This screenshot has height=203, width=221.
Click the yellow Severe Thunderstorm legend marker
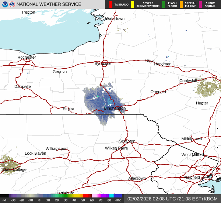pos(133,4)
